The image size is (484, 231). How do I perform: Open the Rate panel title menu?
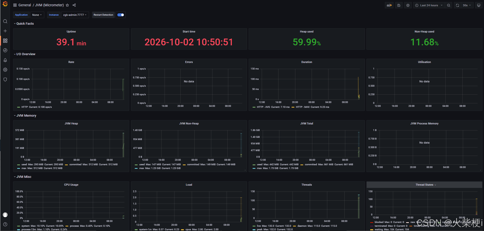(x=71, y=62)
